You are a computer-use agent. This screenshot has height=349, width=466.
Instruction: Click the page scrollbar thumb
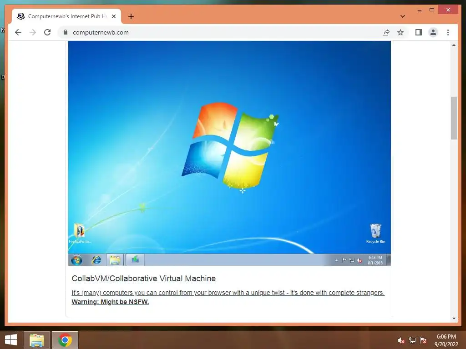(x=454, y=118)
